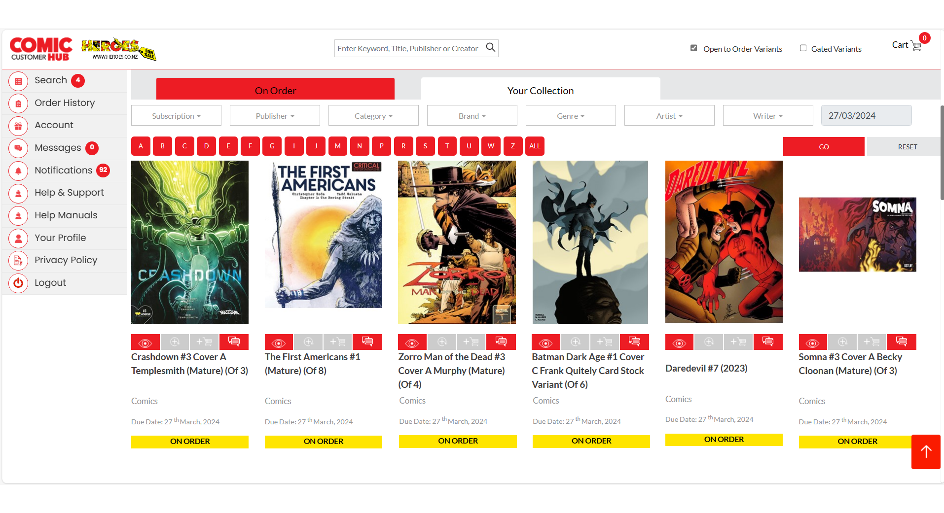View Crashdown #3 using eye icon

pyautogui.click(x=145, y=342)
